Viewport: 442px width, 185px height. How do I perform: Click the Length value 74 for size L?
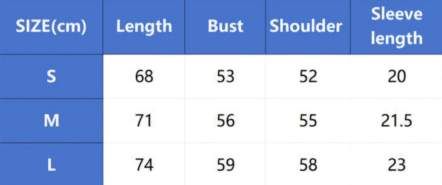[x=144, y=165]
